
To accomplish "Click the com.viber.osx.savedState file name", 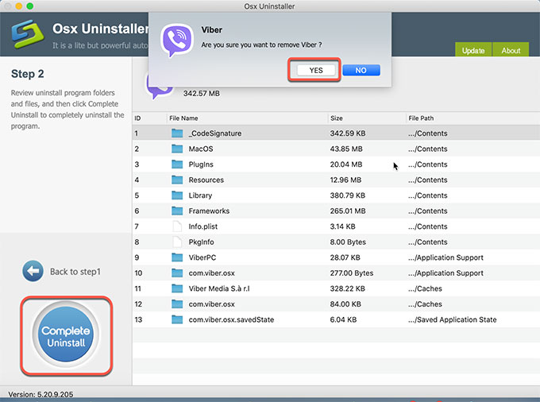I will coord(231,319).
